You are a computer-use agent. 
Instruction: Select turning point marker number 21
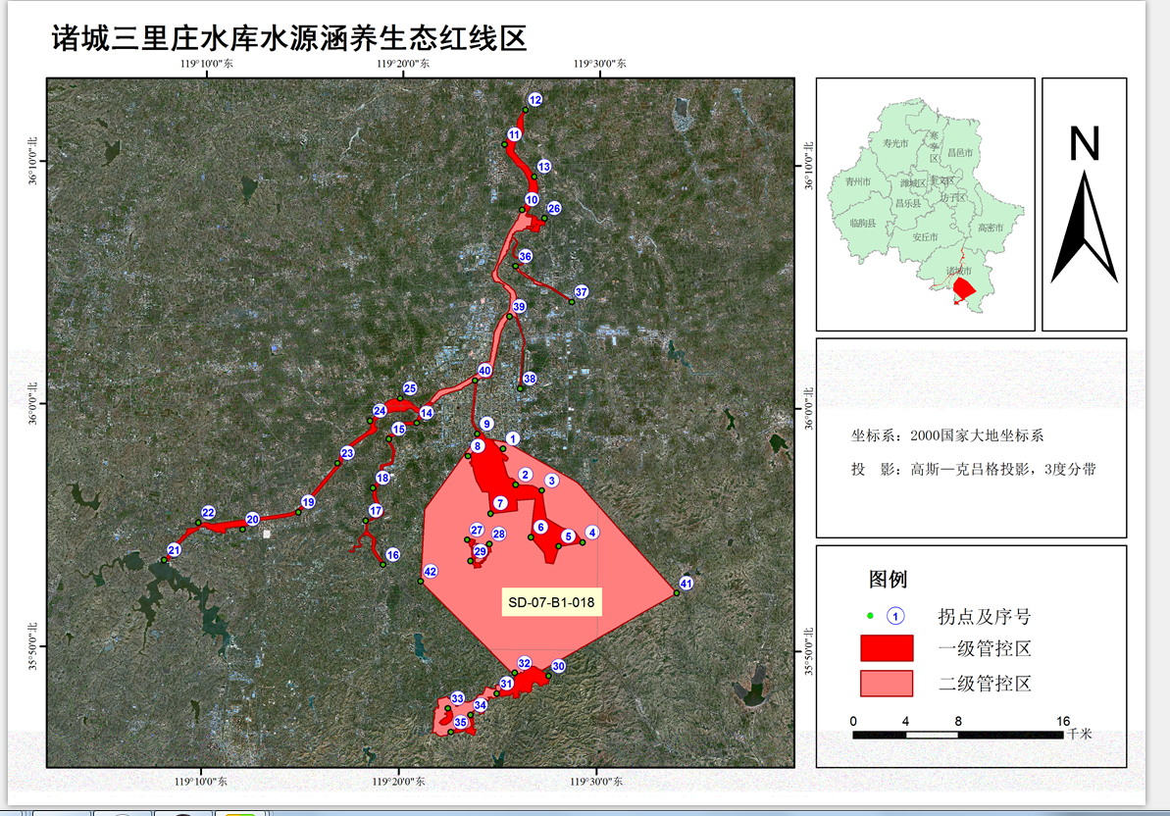174,550
